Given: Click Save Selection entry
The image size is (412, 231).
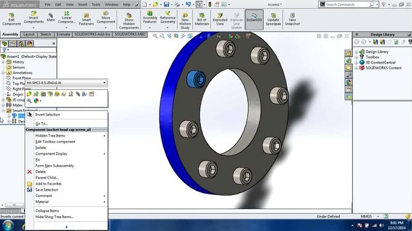Looking at the screenshot, I should pos(66,190).
